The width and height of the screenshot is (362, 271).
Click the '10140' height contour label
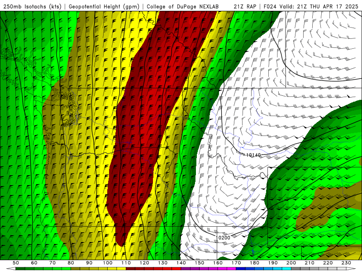(x=253, y=155)
